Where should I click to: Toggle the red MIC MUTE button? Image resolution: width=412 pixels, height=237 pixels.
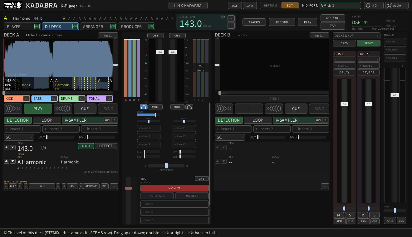point(174,188)
